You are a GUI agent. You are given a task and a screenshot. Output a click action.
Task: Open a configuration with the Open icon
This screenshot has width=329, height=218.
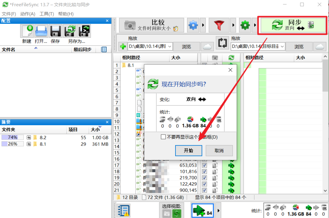coord(41,31)
